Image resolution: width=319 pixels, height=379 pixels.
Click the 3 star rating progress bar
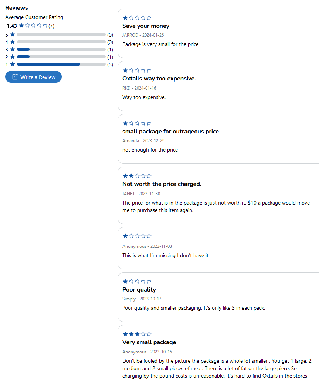pos(61,49)
